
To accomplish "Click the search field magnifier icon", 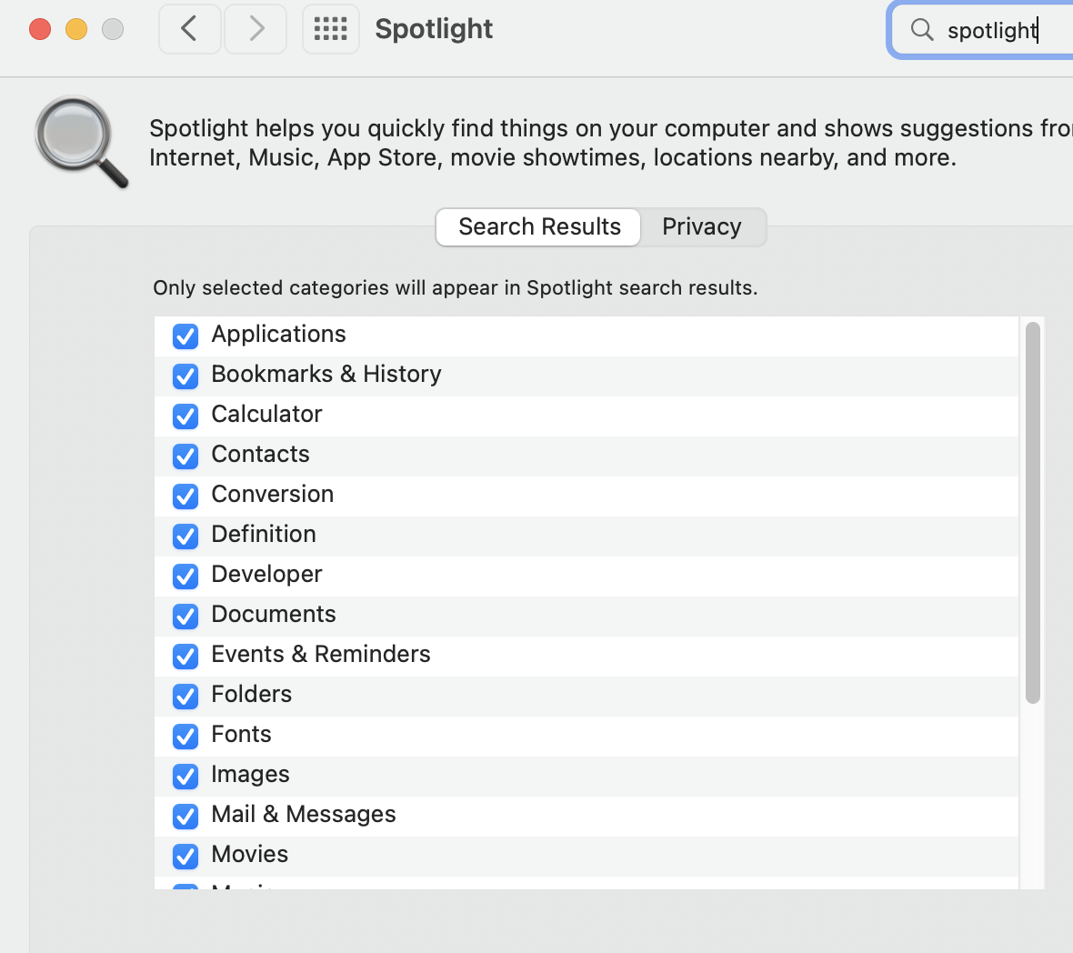I will pyautogui.click(x=922, y=30).
